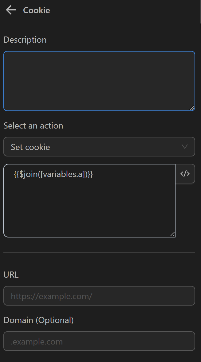Click the resize handle on the Description box
Viewport: 201px width, 362px height.
192,108
